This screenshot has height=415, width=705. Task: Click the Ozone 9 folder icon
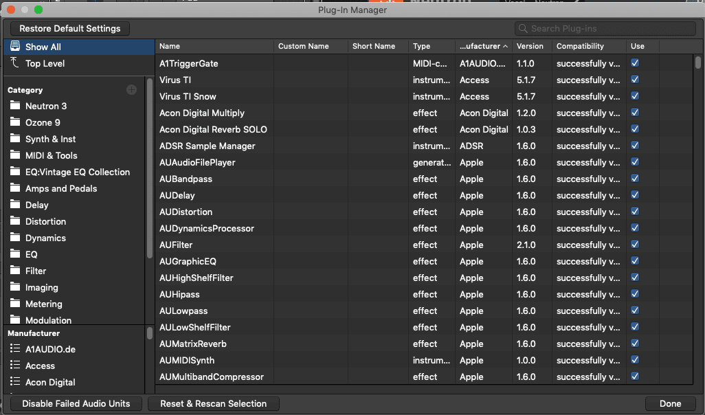coord(15,122)
